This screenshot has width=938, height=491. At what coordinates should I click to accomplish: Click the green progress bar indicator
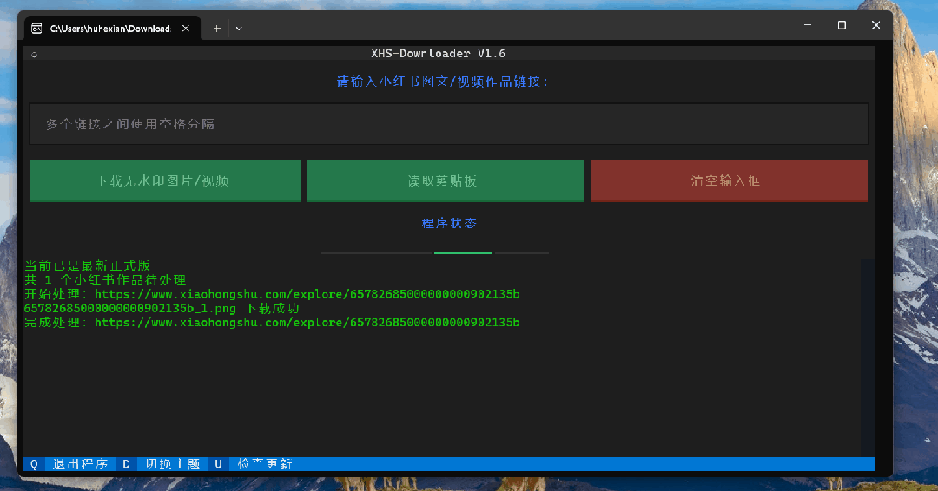(462, 252)
